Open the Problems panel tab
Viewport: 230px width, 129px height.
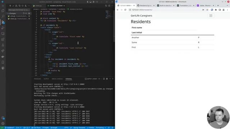pyautogui.click(x=37, y=79)
